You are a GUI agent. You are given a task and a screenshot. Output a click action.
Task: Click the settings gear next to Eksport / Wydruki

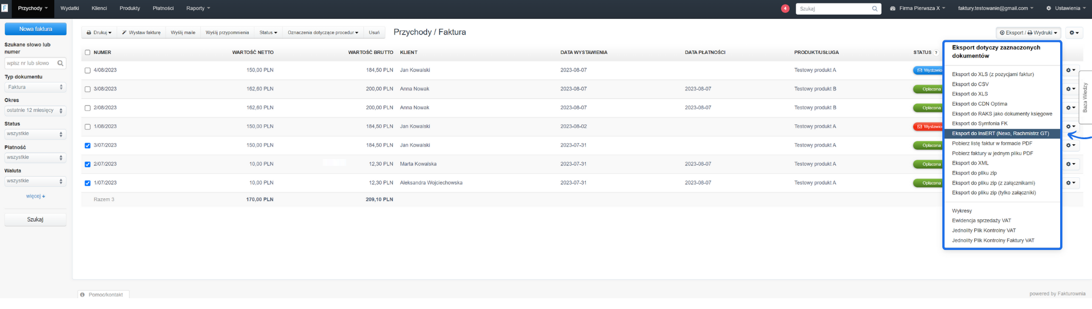tap(1074, 33)
